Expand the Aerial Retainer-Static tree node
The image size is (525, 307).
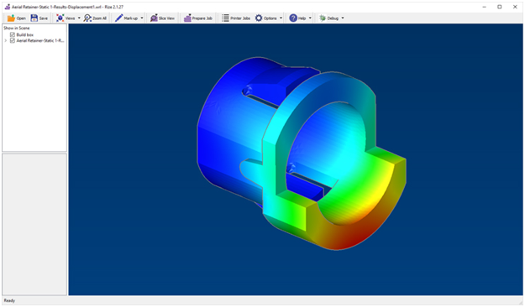pos(6,40)
